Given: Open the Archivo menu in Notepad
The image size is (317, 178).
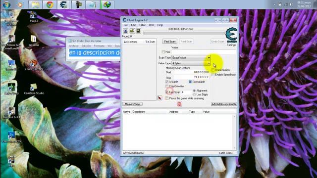Looking at the screenshot, I should pyautogui.click(x=74, y=46).
